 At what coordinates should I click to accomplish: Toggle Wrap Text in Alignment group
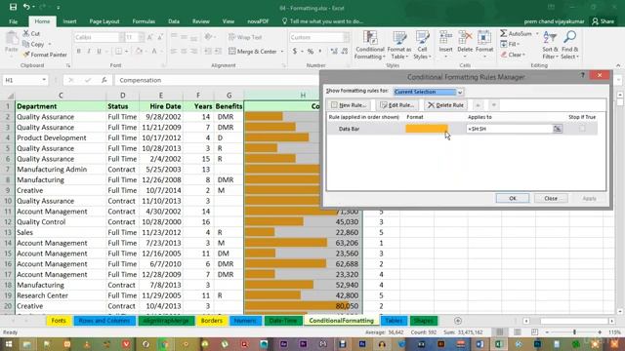pyautogui.click(x=245, y=37)
